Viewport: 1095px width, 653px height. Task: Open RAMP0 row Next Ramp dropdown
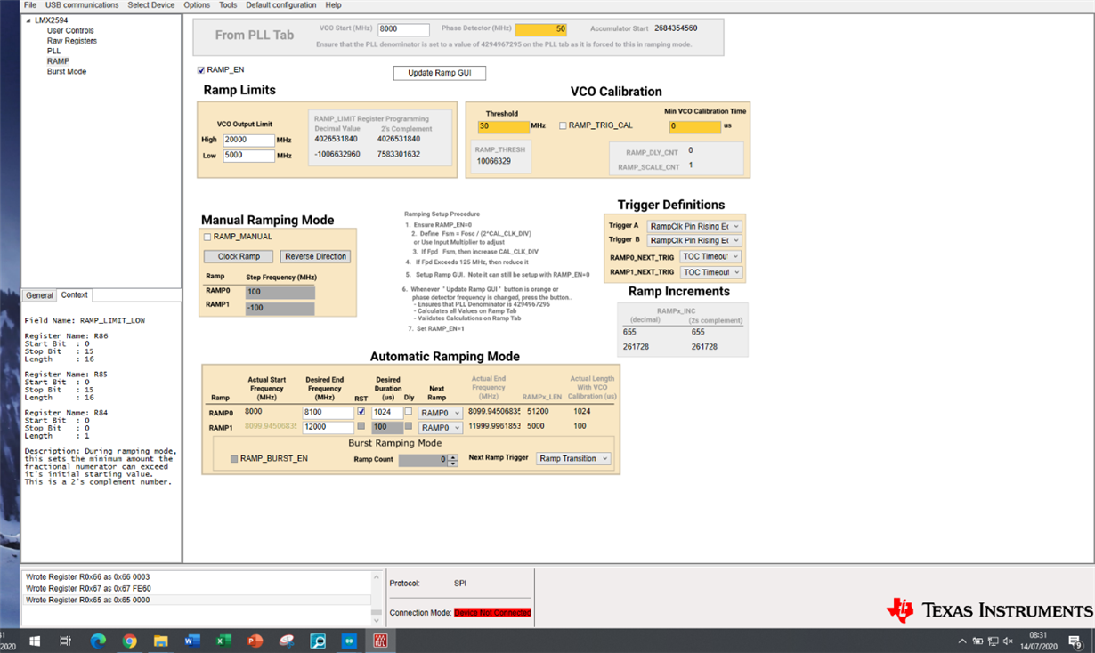440,413
